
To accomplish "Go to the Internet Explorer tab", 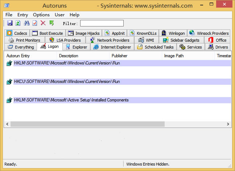I will click(x=112, y=47).
